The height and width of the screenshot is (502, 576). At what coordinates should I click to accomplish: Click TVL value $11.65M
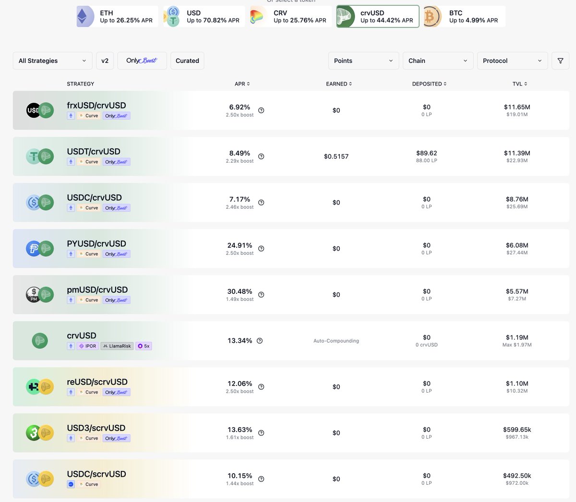517,107
